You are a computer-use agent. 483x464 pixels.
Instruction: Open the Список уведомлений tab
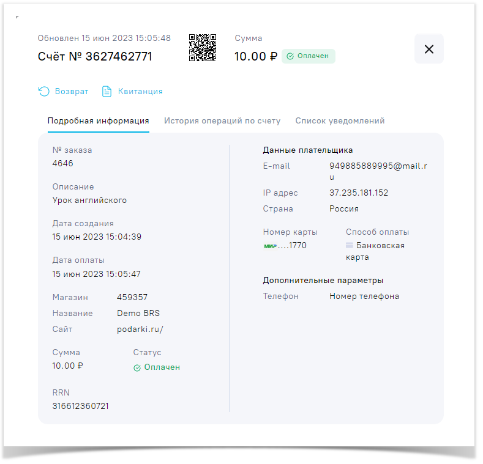click(x=340, y=120)
